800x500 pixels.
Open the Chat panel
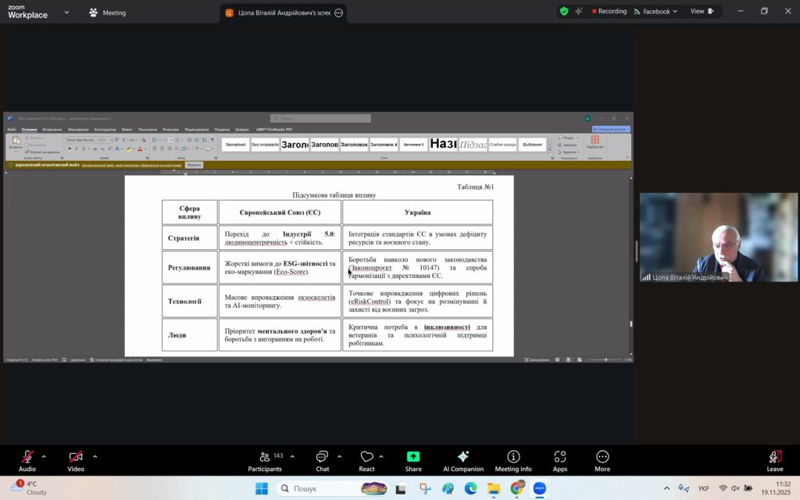click(x=322, y=460)
